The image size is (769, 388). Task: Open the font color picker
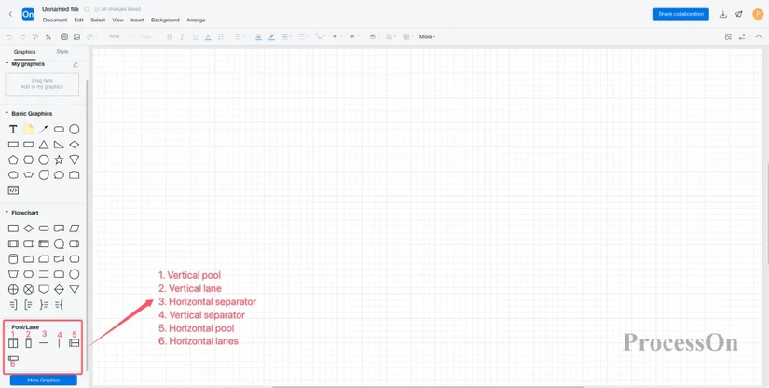[x=208, y=36]
